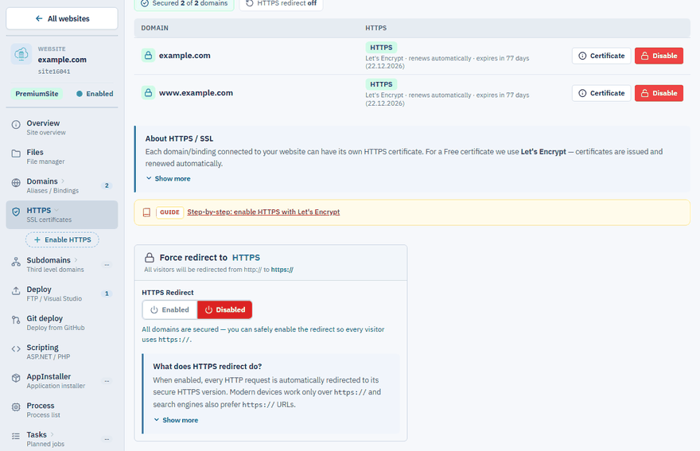
Task: Click the AppInstaller box icon
Action: point(16,378)
